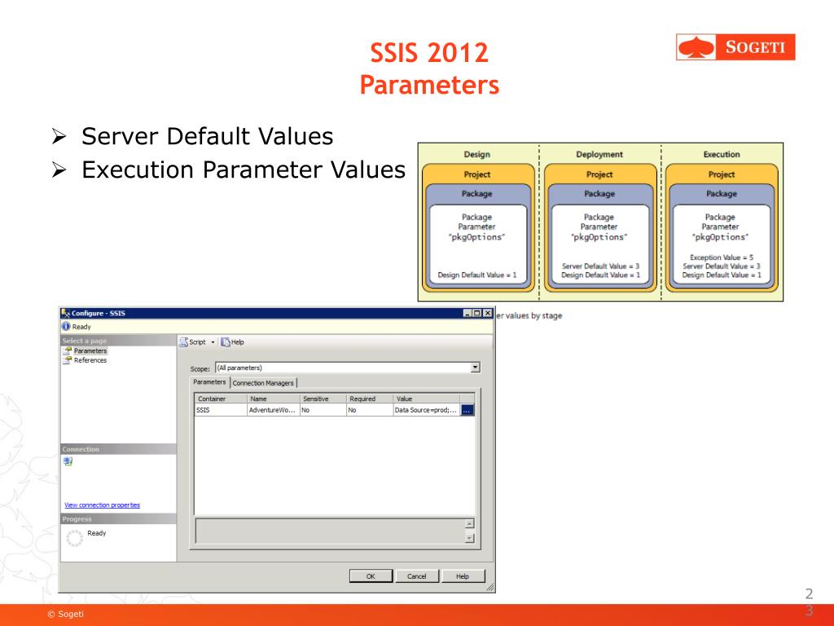834x626 pixels.
Task: Click the References page icon
Action: pyautogui.click(x=68, y=360)
